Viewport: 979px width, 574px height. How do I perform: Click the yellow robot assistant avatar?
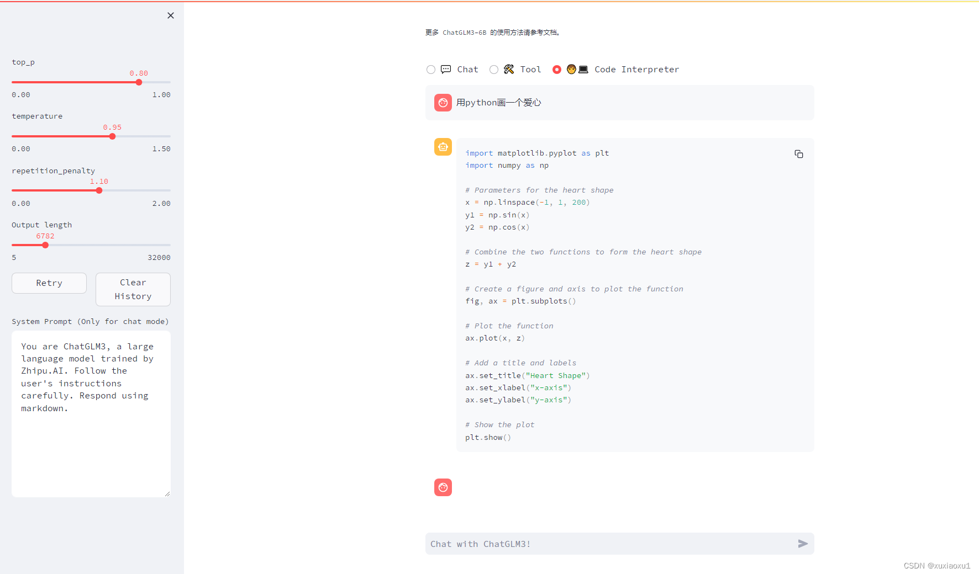pos(443,147)
